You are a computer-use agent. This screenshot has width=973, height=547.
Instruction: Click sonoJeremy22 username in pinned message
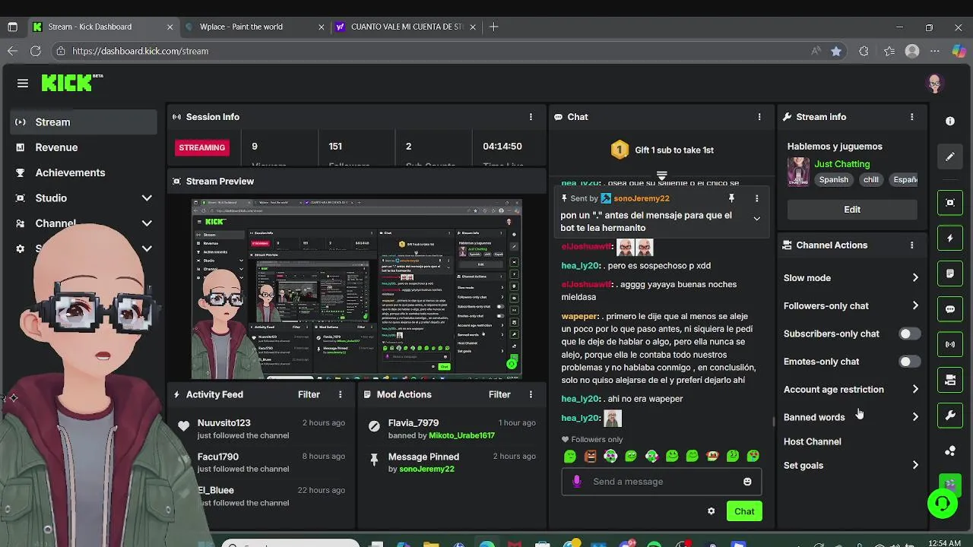pos(641,198)
